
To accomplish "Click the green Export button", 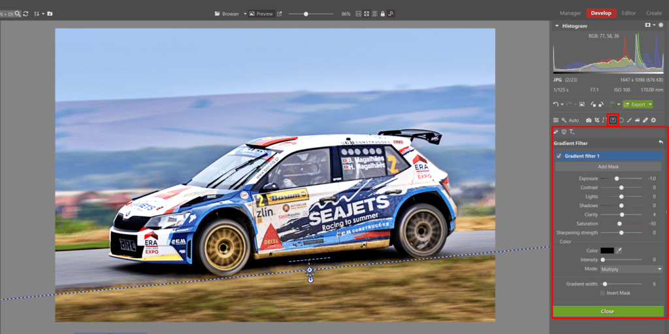I will click(x=635, y=104).
